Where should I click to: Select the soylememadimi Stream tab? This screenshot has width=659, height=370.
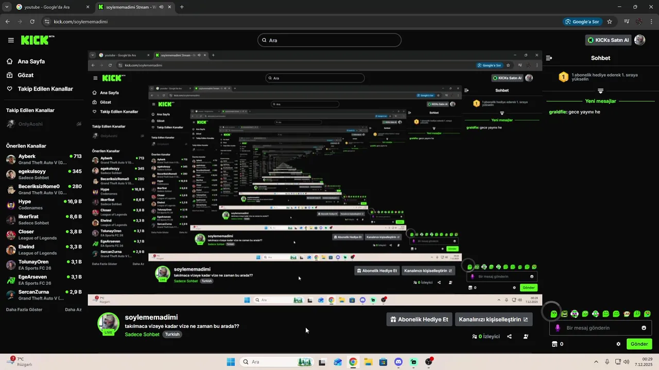[x=134, y=7]
